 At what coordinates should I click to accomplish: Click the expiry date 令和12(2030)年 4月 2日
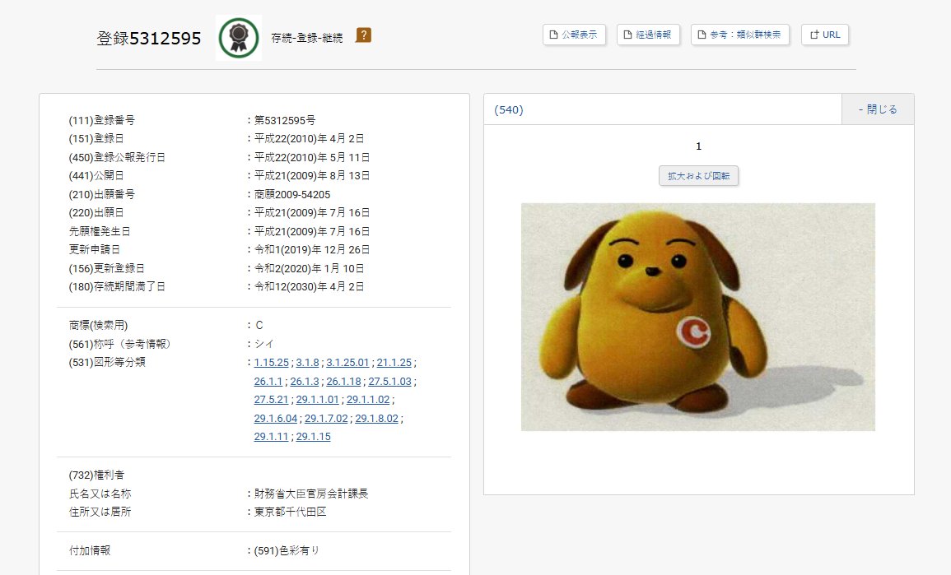click(x=309, y=286)
